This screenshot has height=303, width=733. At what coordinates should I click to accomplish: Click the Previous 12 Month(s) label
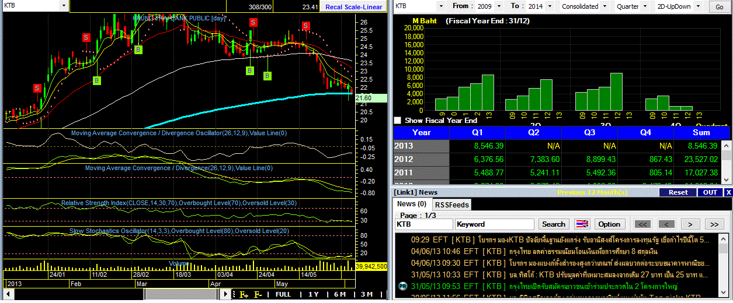coord(592,192)
